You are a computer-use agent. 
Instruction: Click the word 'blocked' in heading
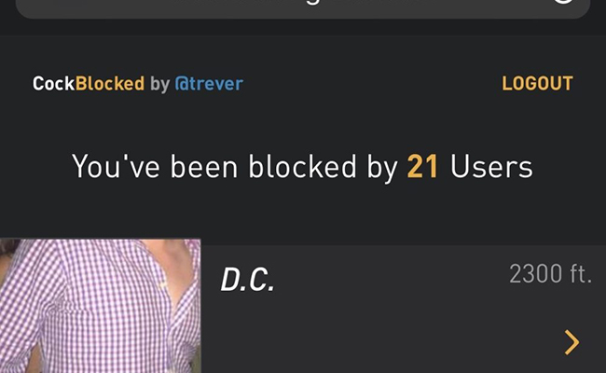pos(302,167)
